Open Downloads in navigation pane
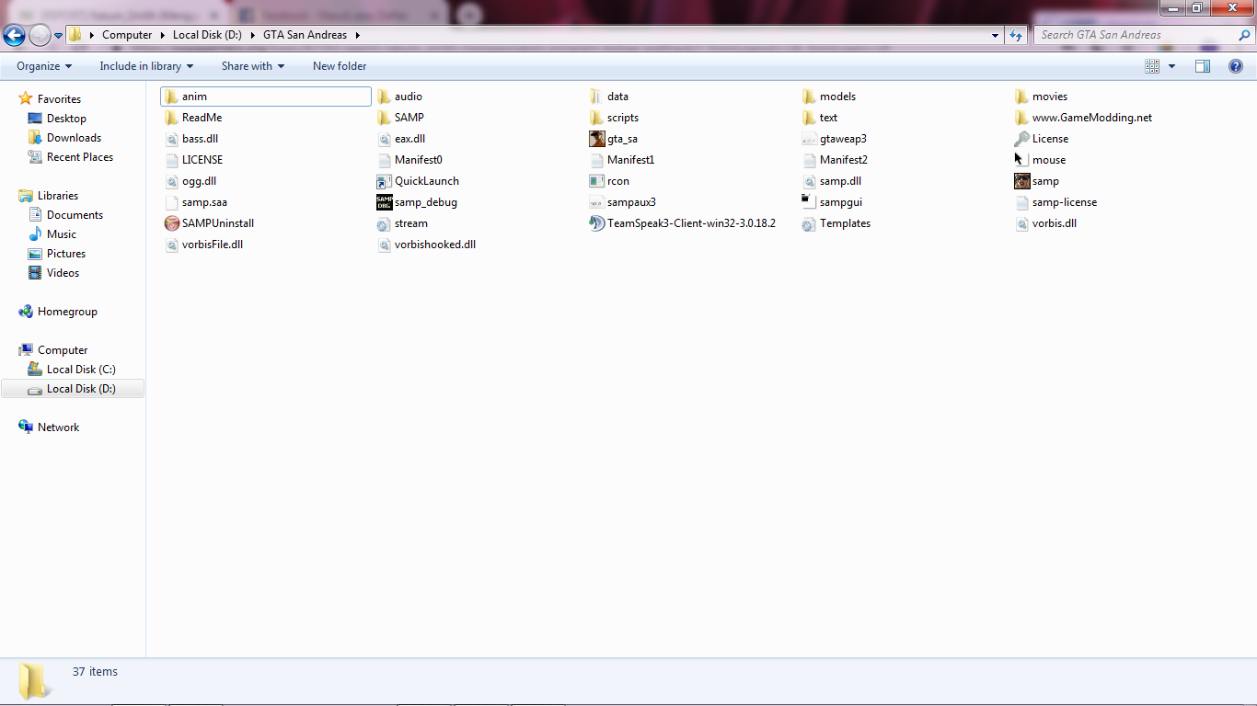The image size is (1257, 706). (74, 138)
